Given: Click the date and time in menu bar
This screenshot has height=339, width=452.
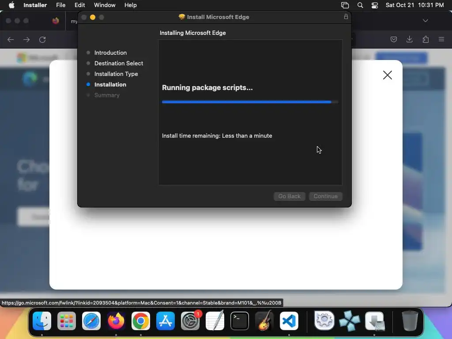Looking at the screenshot, I should 414,5.
